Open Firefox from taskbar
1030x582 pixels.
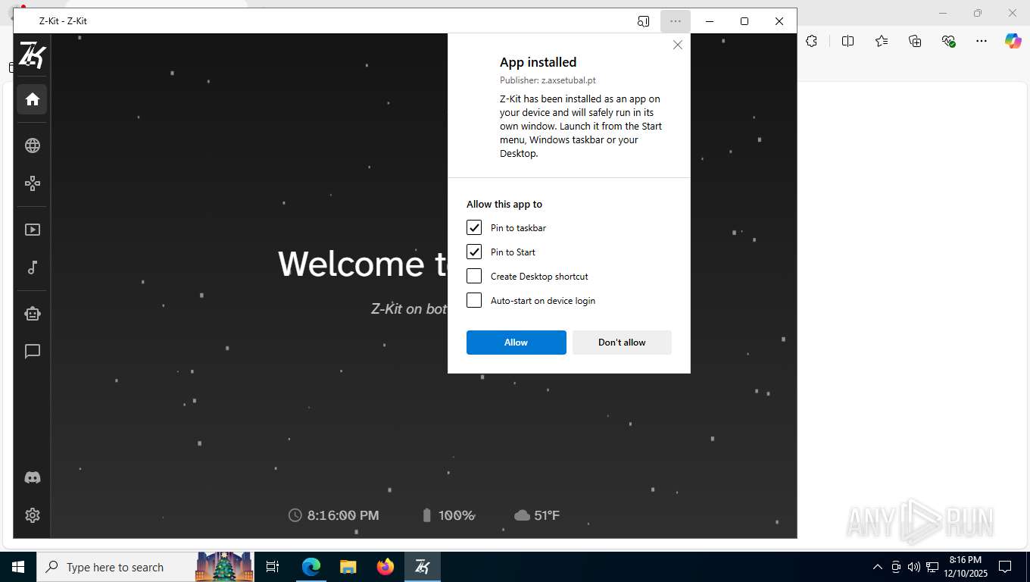(x=385, y=567)
